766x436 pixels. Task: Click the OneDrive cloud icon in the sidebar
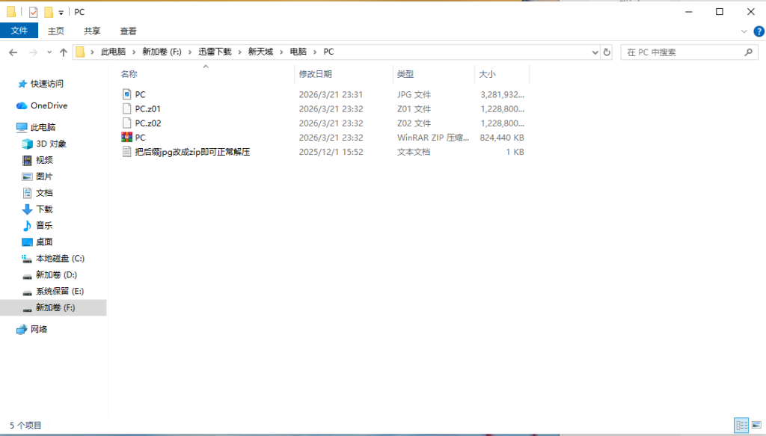pyautogui.click(x=22, y=105)
